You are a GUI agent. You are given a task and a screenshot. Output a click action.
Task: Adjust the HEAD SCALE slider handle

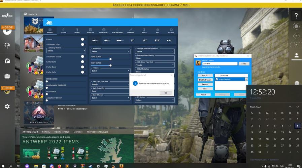[x=110, y=59]
